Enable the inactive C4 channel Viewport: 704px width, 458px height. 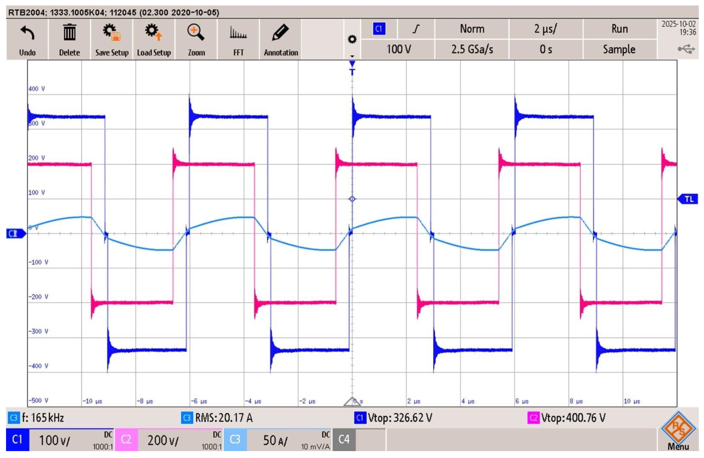tap(344, 440)
